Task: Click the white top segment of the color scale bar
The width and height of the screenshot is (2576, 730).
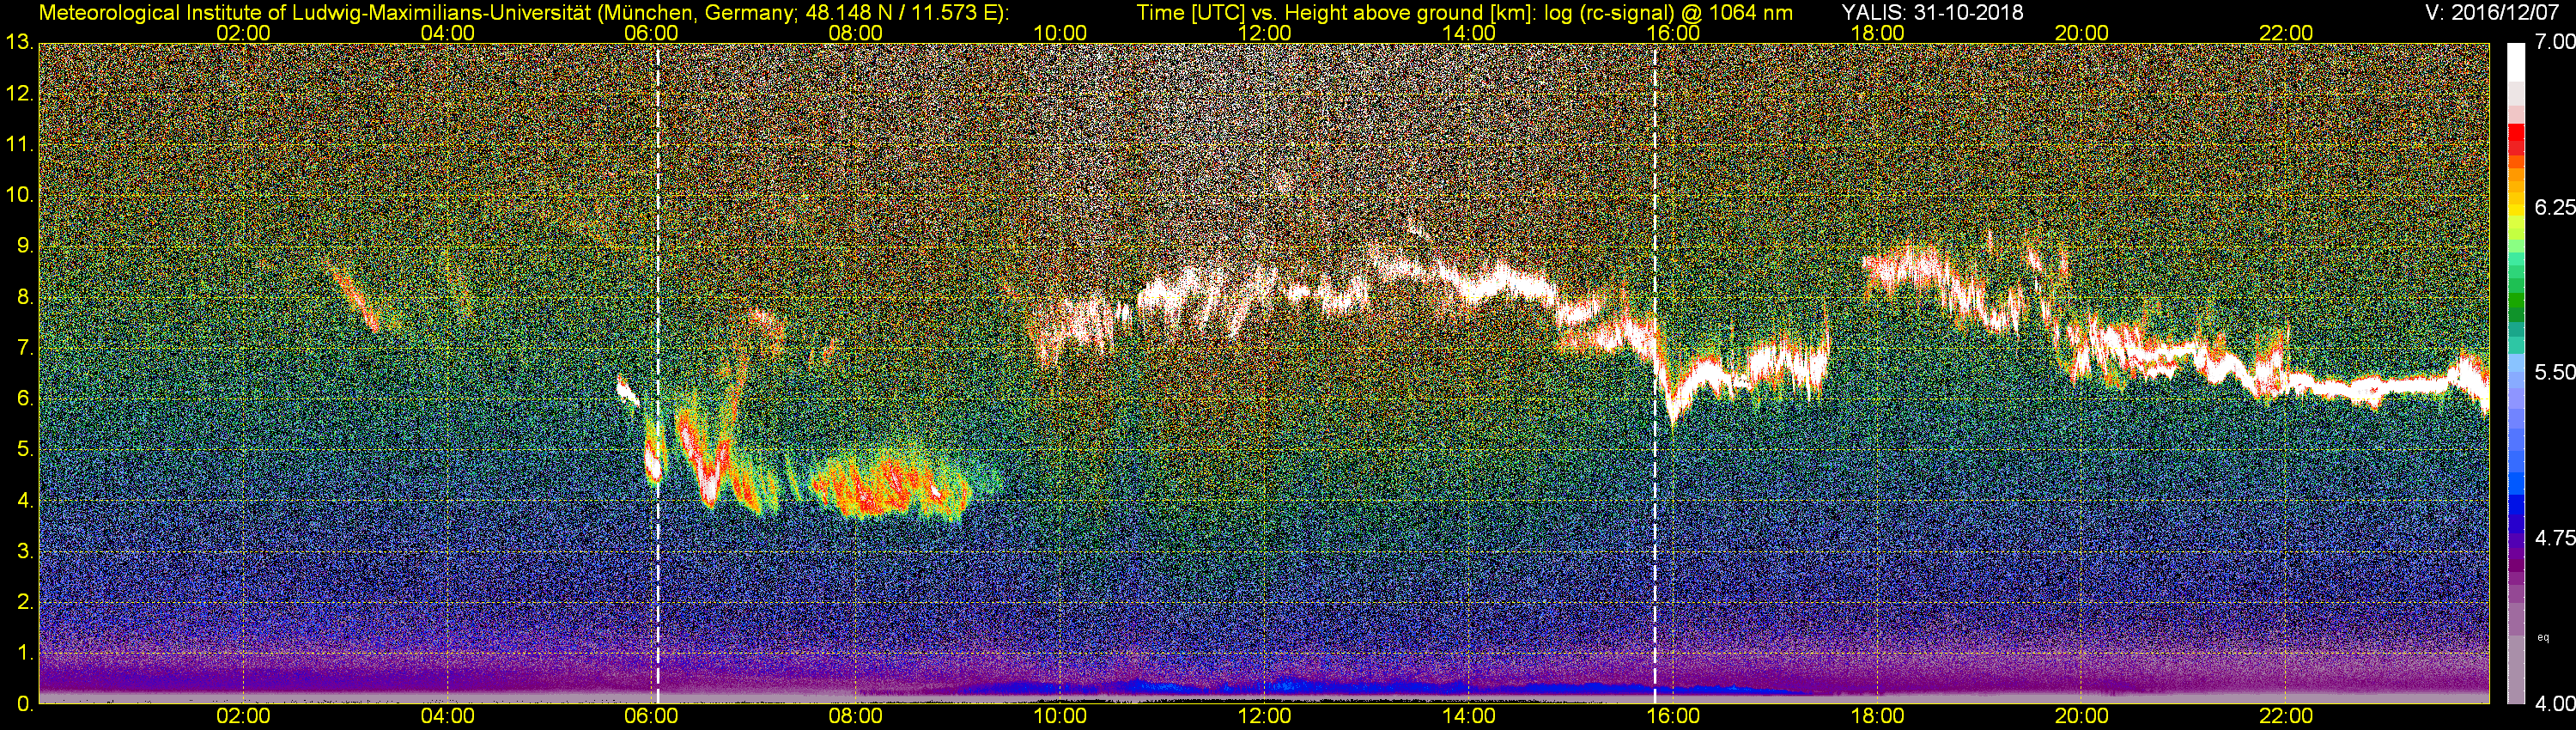Action: coord(2516,62)
